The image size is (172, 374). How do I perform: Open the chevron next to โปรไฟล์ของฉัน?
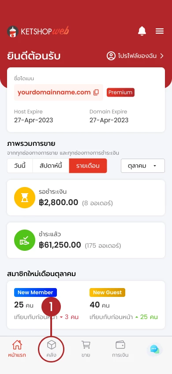coord(162,56)
